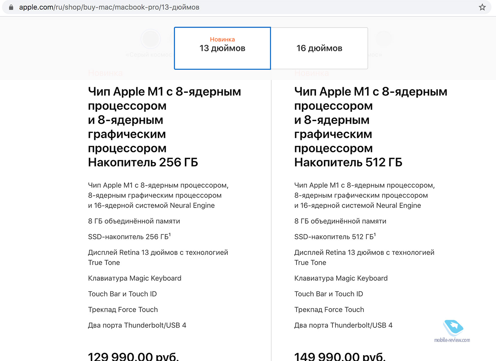Click the padlock site security icon
Viewport: 496px width, 361px height.
coord(11,7)
